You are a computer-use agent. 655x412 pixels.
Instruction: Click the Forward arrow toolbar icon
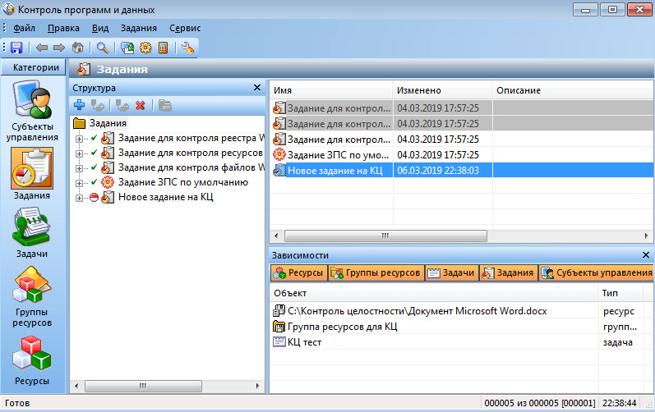point(59,48)
